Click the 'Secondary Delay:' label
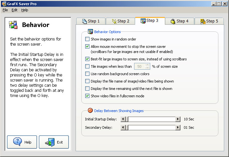Image resolution: width=229 pixels, height=157 pixels. point(99,127)
